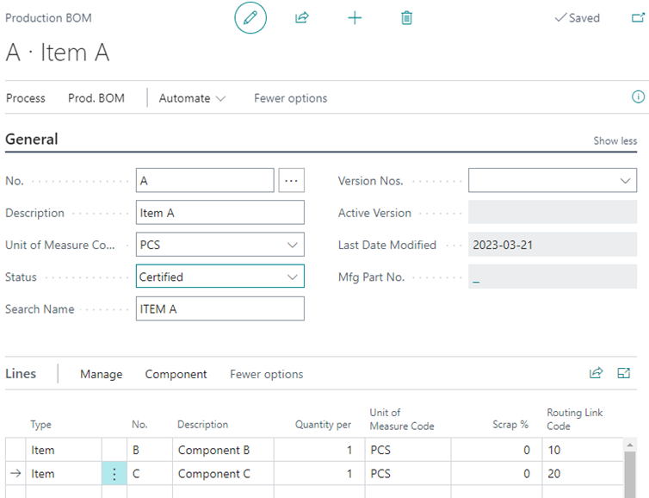Click Scrap % cell on Component C row

coord(497,474)
